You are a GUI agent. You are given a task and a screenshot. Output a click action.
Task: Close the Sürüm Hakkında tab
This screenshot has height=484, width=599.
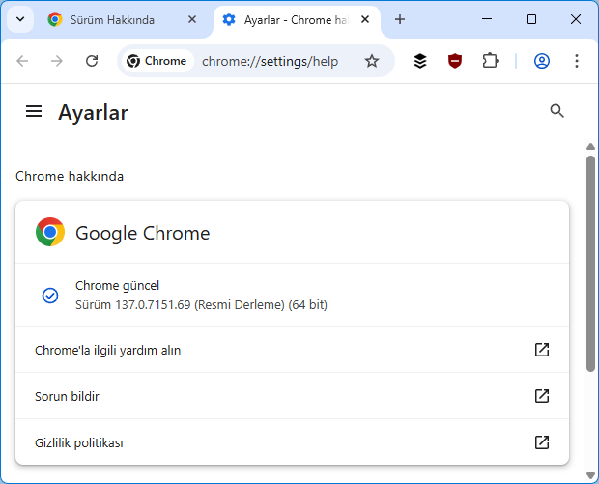coord(192,19)
